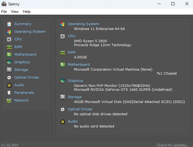Click the Graphics monitor icon in summary panel

coord(63,81)
